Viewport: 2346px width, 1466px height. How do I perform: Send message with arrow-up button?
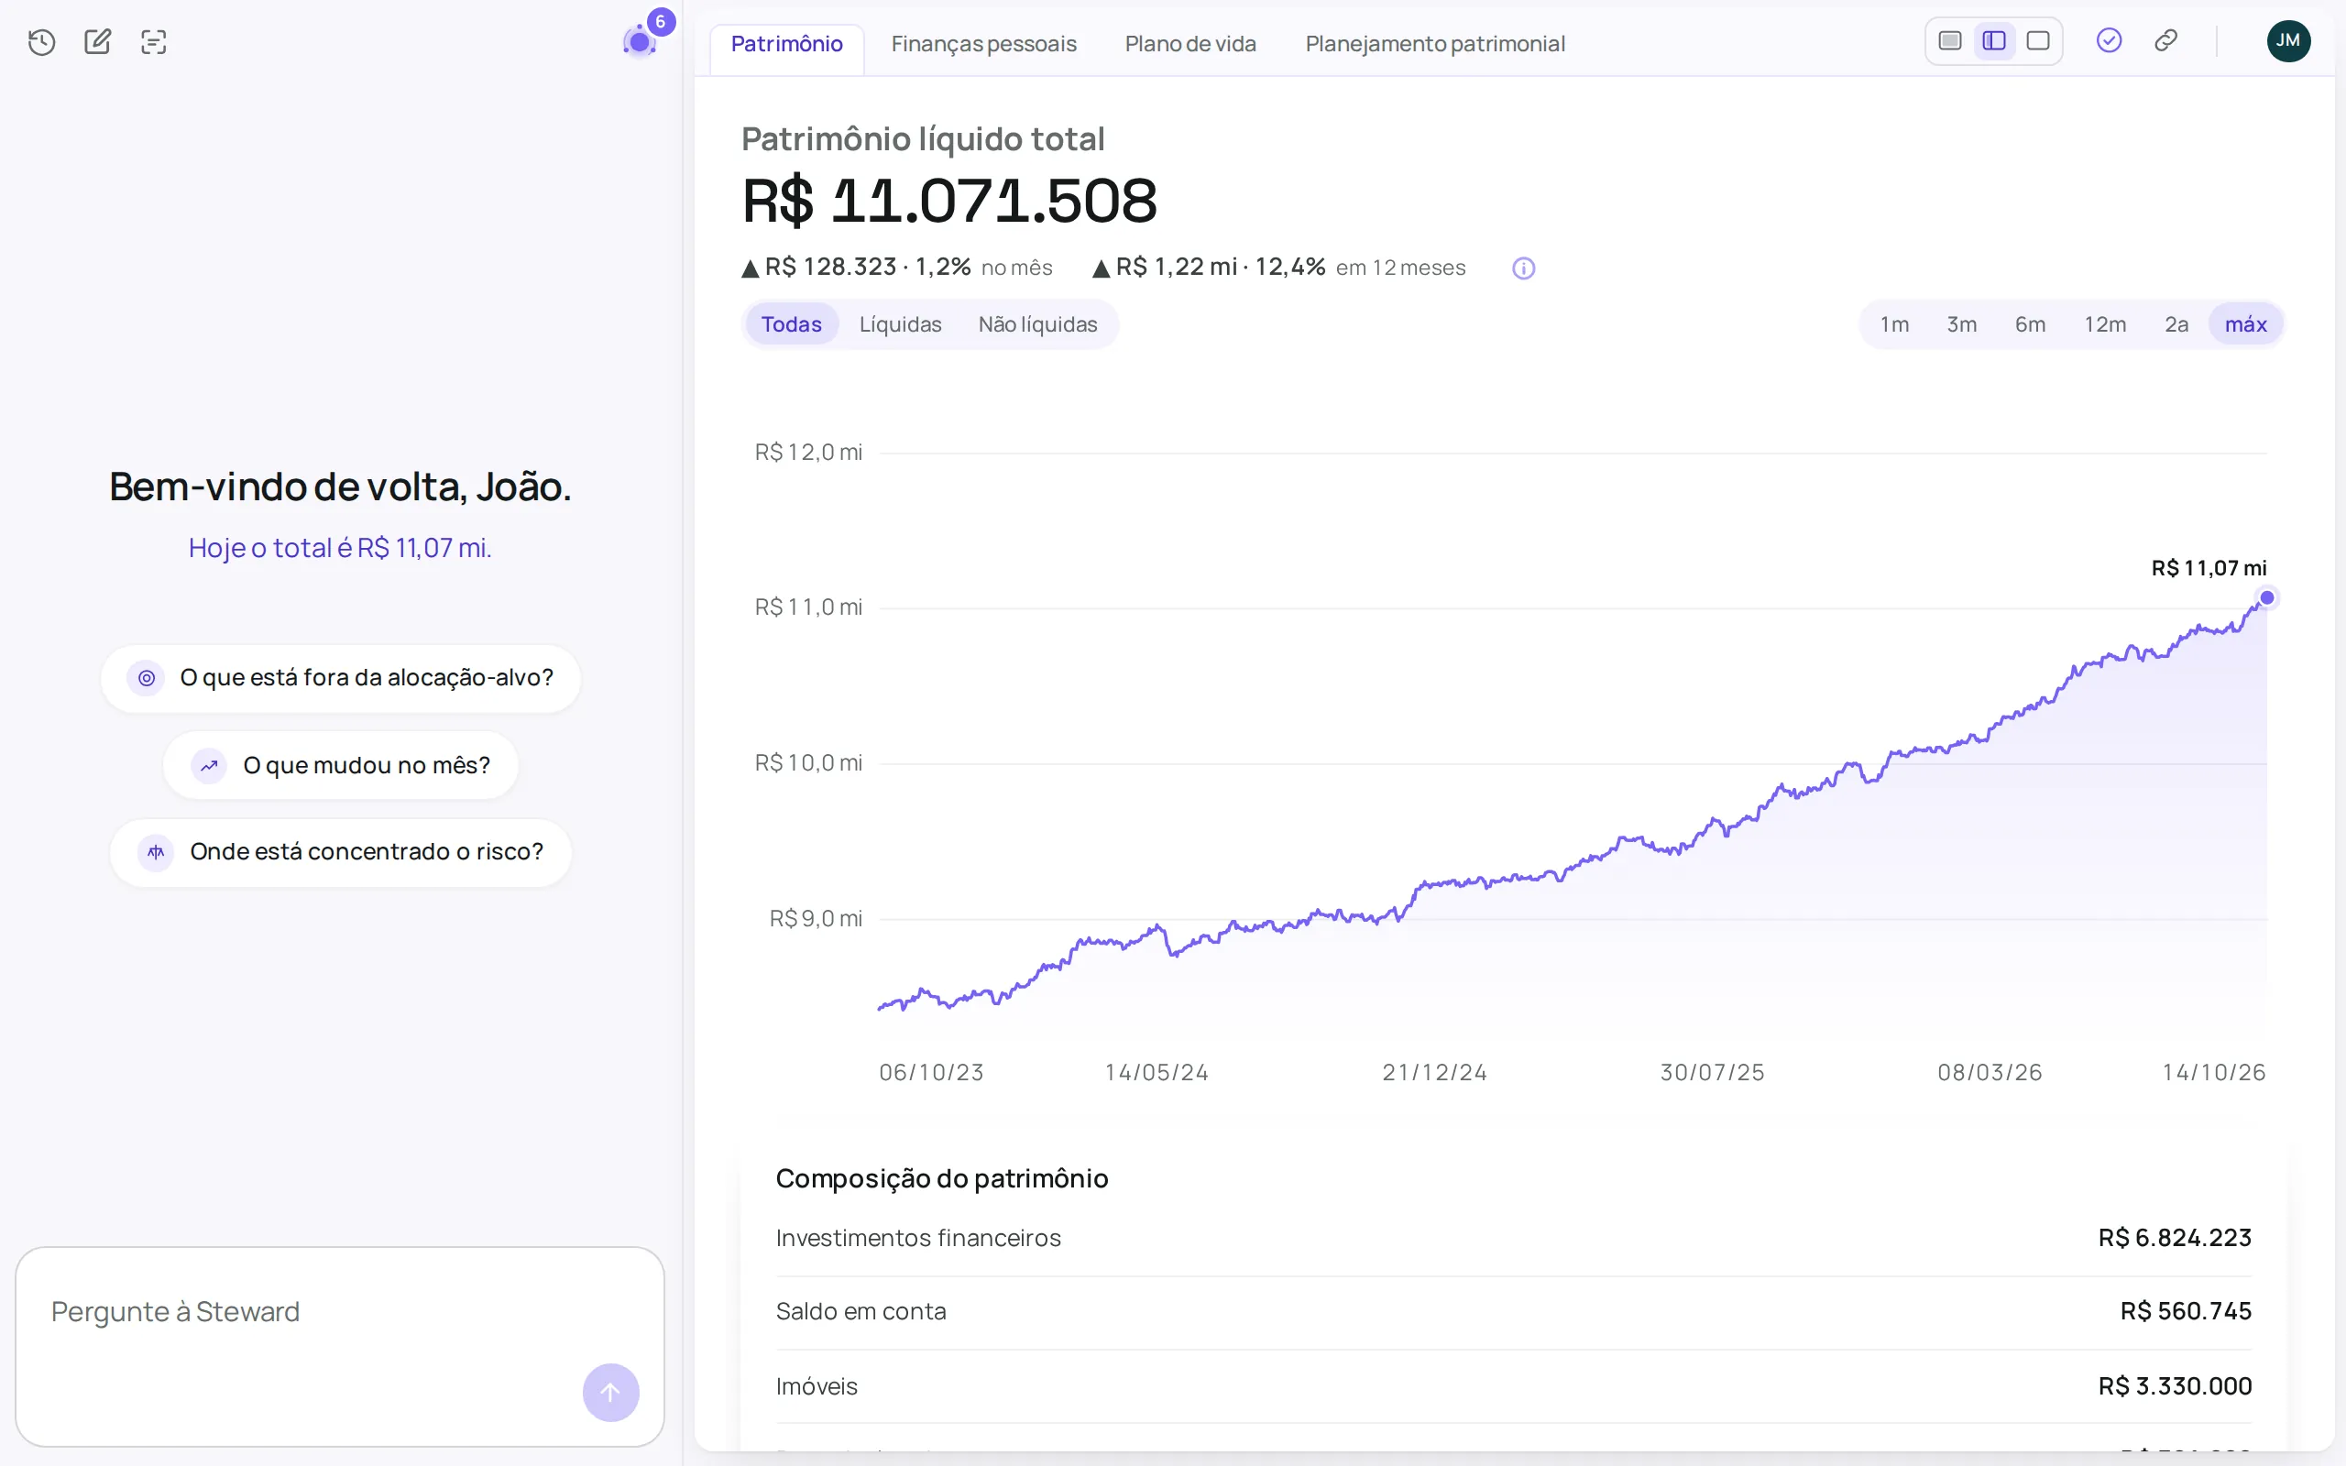click(x=610, y=1393)
